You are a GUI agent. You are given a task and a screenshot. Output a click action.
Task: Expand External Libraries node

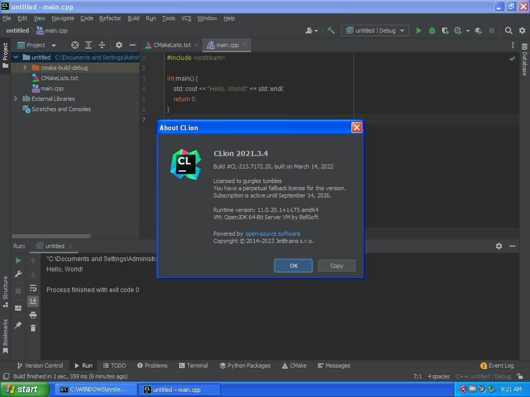[x=16, y=99]
